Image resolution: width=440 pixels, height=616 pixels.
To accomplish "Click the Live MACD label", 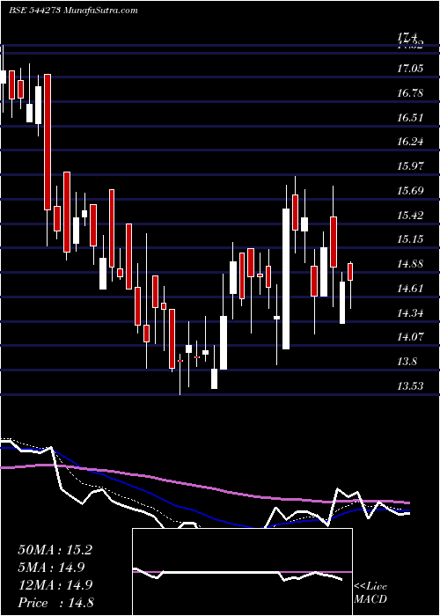I will pyautogui.click(x=370, y=593).
